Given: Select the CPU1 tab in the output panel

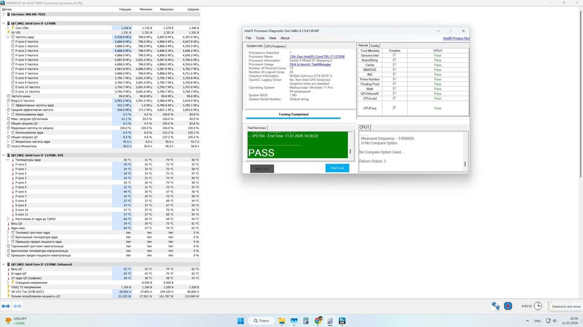Looking at the screenshot, I should [364, 127].
